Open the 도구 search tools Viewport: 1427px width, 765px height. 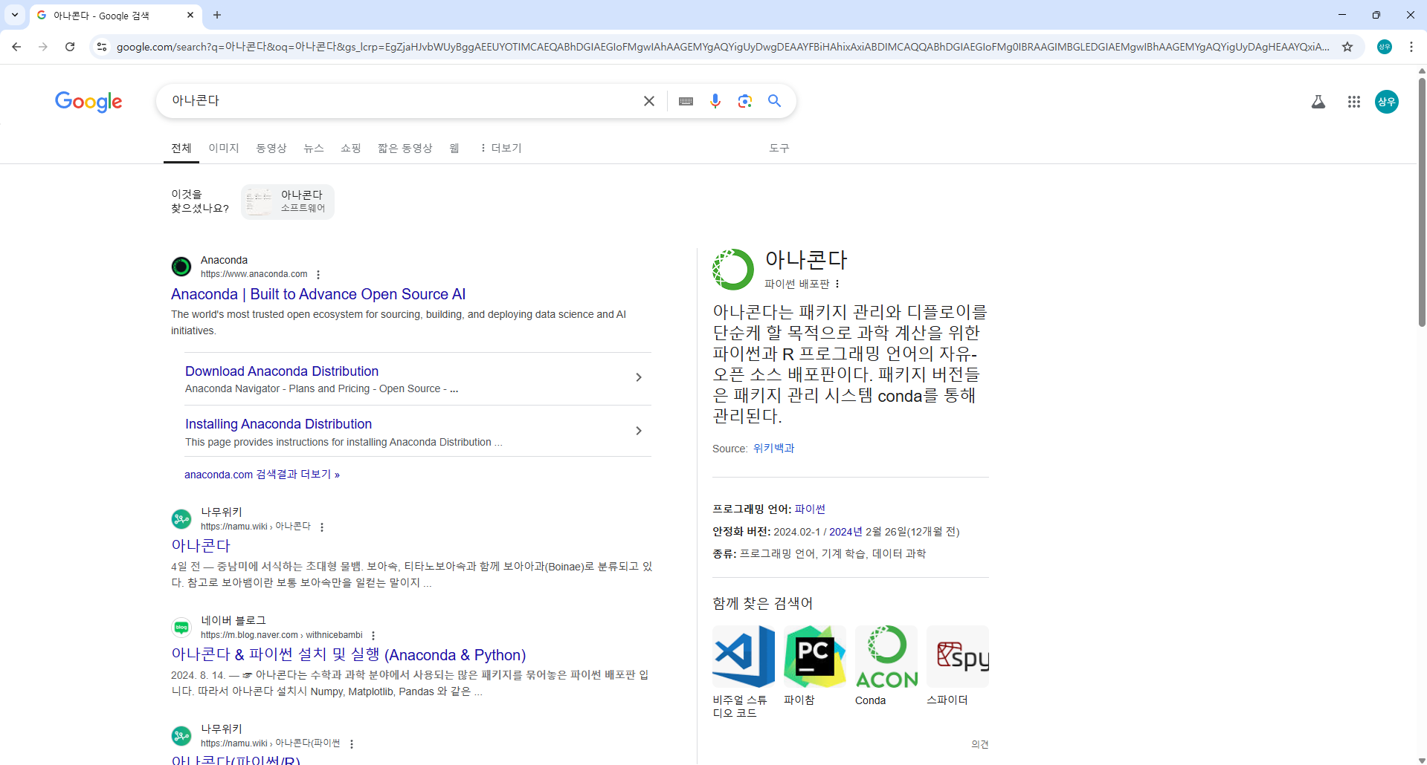tap(779, 148)
